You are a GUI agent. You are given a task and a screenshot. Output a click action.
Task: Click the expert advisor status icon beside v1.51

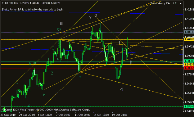pyautogui.click(x=181, y=4)
